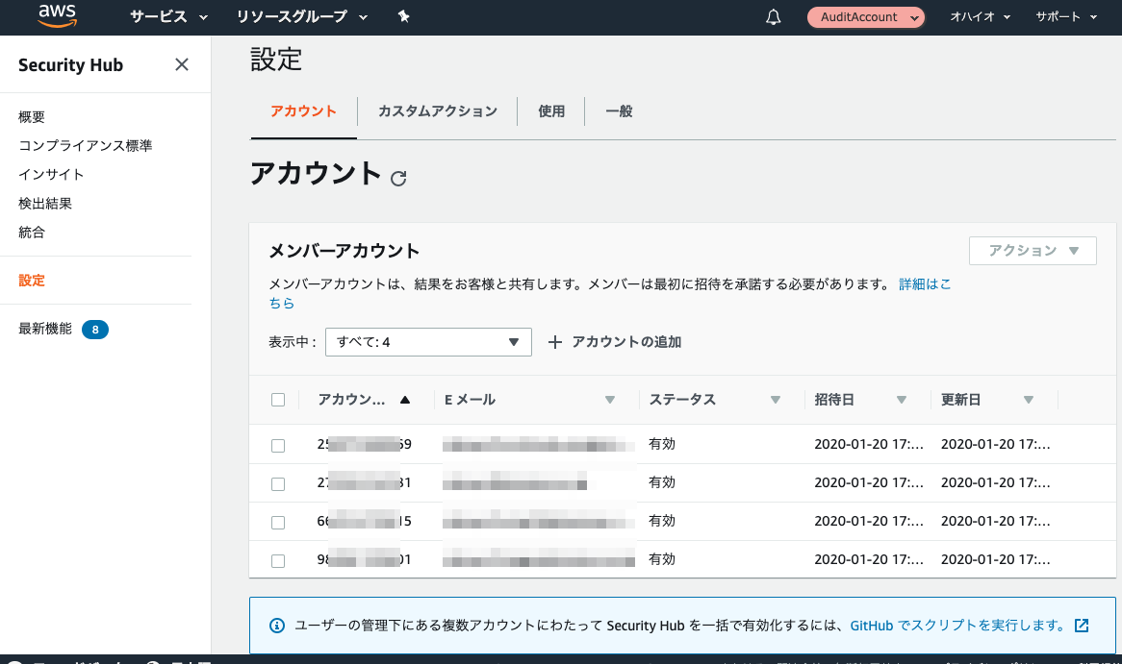Open インサイト in the sidebar
Screen dimensions: 1122x664
[x=51, y=174]
